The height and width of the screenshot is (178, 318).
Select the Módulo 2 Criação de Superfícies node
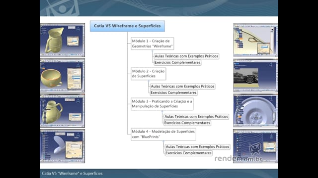[148, 74]
